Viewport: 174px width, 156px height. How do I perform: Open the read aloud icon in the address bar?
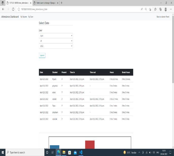tap(142, 9)
